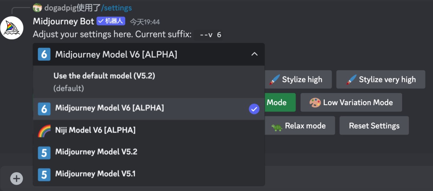Click the rainbow icon for Niji Model

tap(44, 130)
